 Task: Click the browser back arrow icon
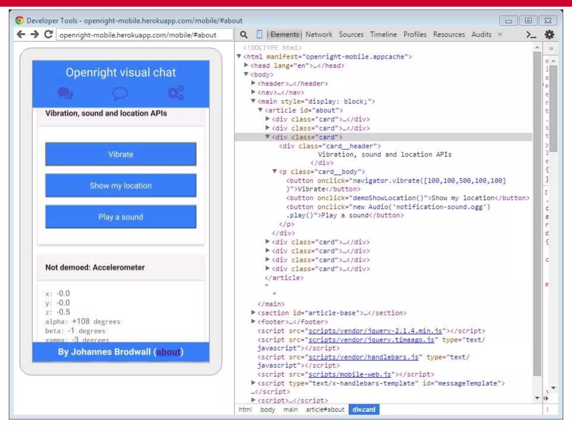[21, 34]
